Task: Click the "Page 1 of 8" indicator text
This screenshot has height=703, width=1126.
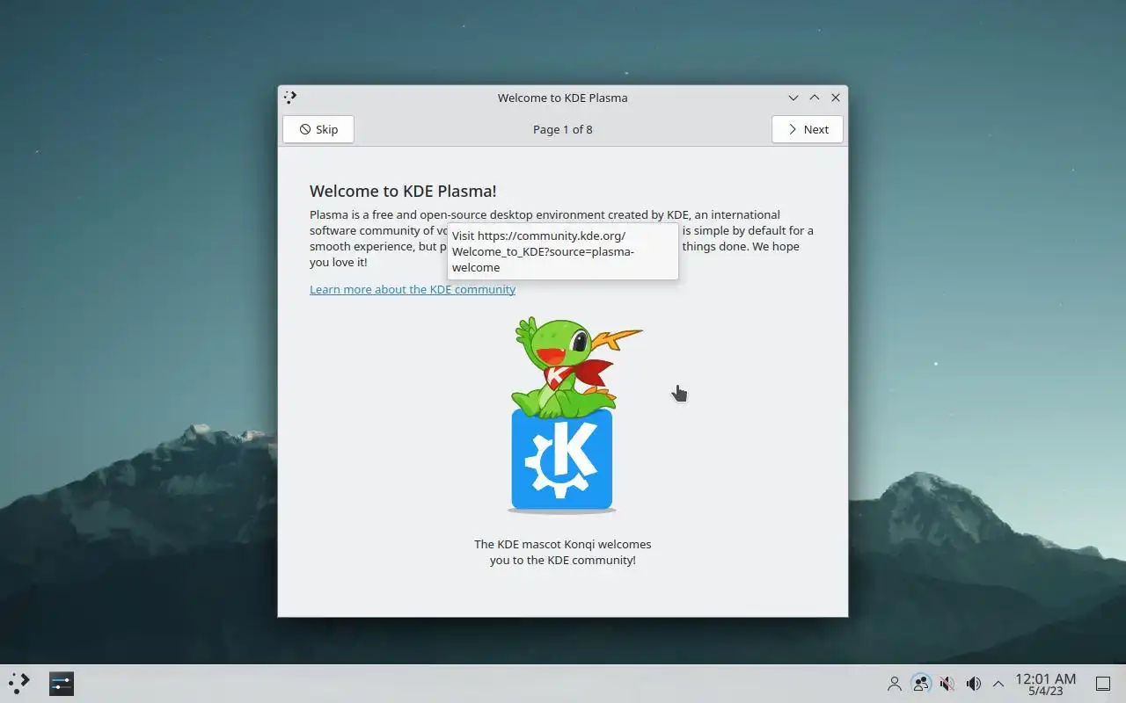Action: click(x=563, y=129)
